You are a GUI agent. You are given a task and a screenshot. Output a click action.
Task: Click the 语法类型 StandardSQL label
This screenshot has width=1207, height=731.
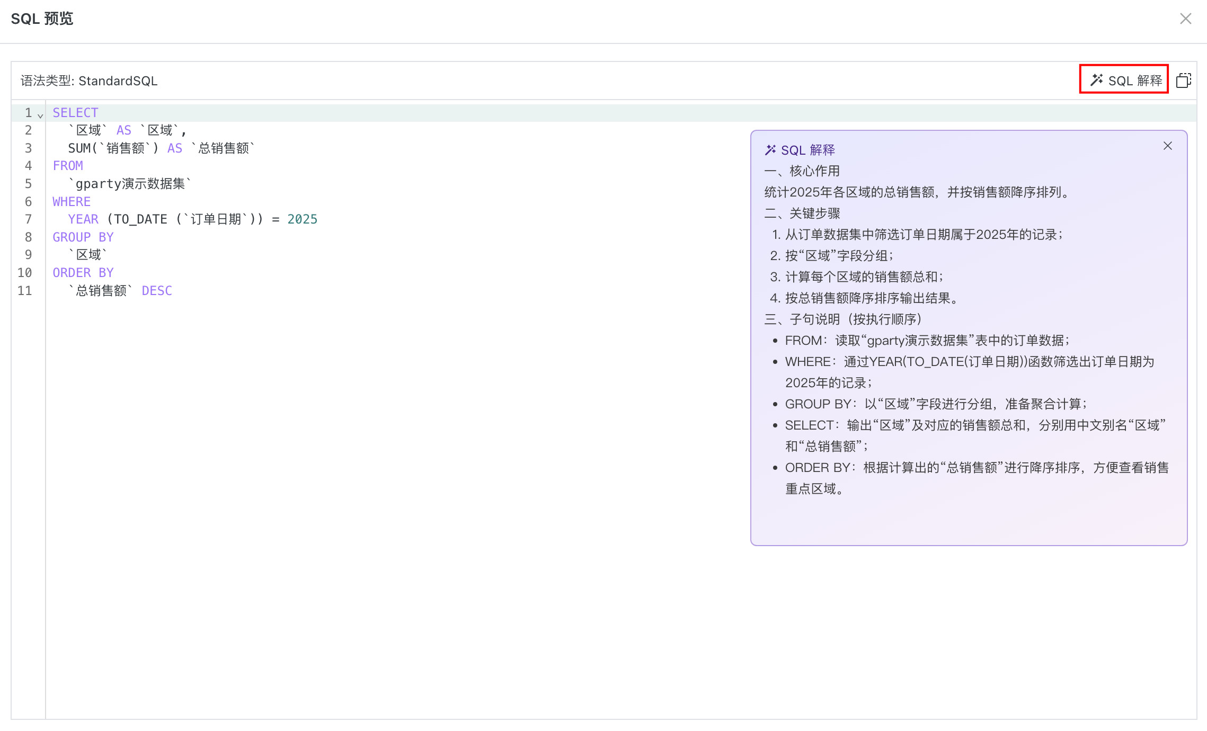[x=89, y=81]
